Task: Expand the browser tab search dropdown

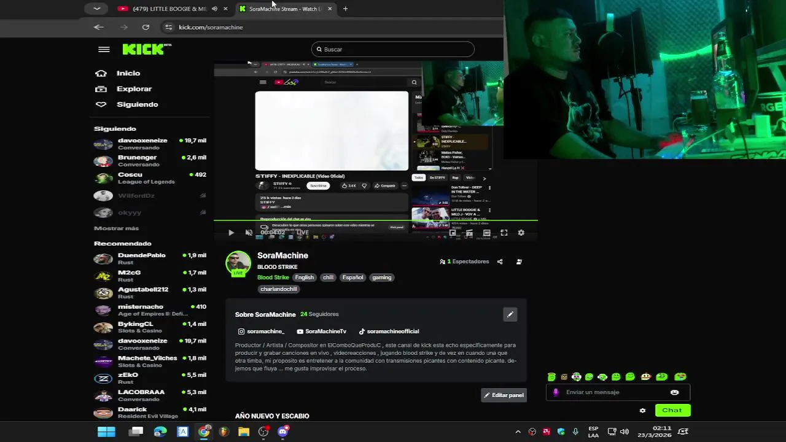Action: pyautogui.click(x=96, y=9)
